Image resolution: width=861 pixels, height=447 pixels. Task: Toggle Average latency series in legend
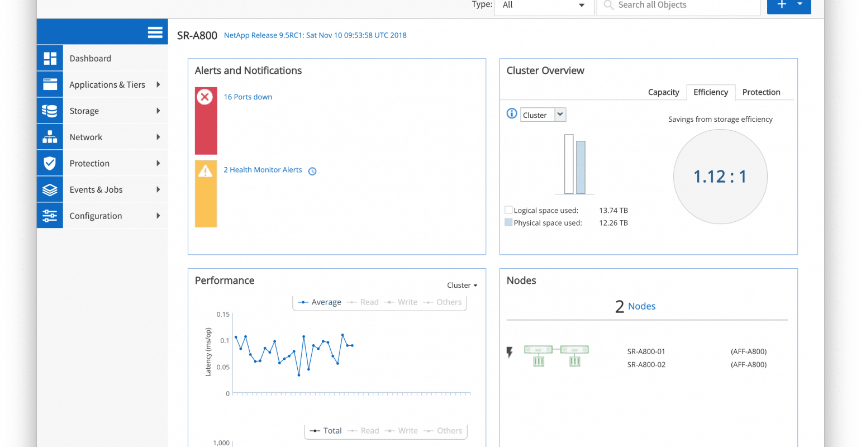coord(320,302)
